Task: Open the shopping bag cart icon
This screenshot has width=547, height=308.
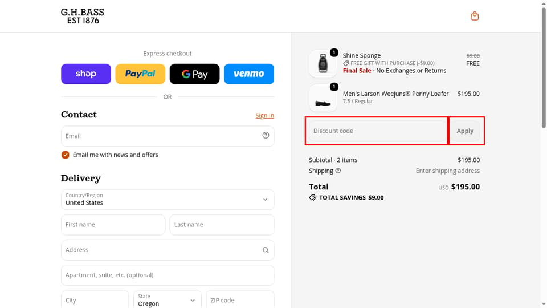Action: [475, 16]
